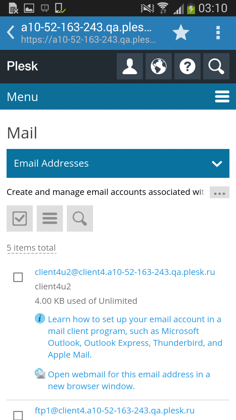Click the mail client setup instructions link
Screen dimensions: 236x420
click(x=134, y=337)
